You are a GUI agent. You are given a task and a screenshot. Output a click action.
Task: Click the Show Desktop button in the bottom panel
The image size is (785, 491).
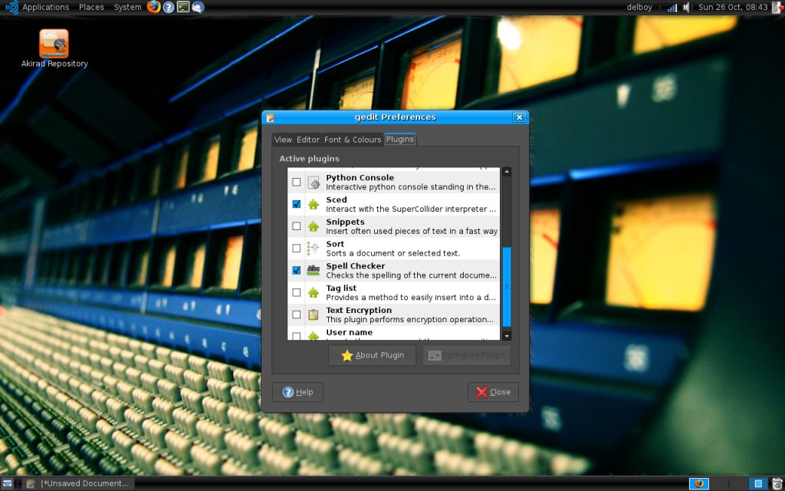click(8, 483)
